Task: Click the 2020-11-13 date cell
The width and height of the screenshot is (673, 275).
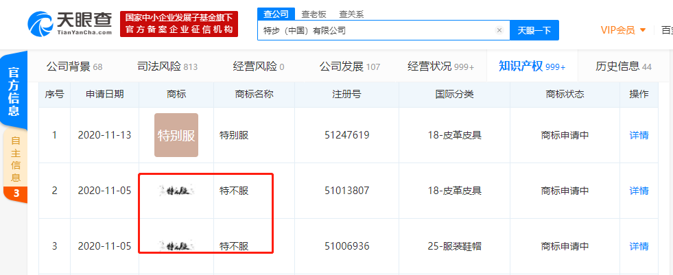Action: coord(104,135)
